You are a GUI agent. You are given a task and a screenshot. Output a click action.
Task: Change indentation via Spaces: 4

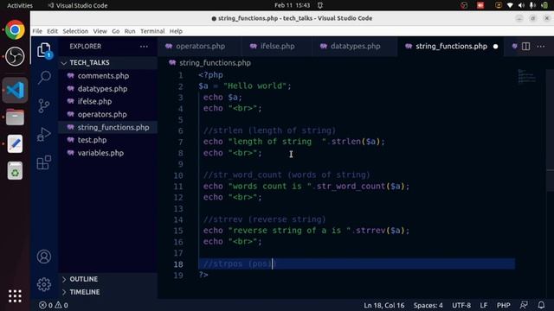(428, 305)
